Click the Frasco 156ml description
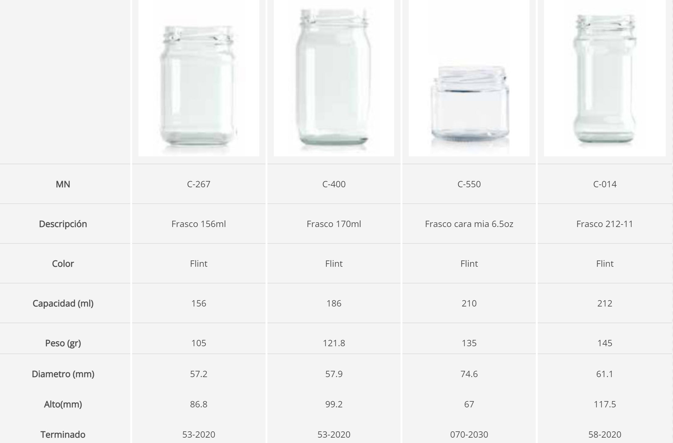 pos(199,224)
